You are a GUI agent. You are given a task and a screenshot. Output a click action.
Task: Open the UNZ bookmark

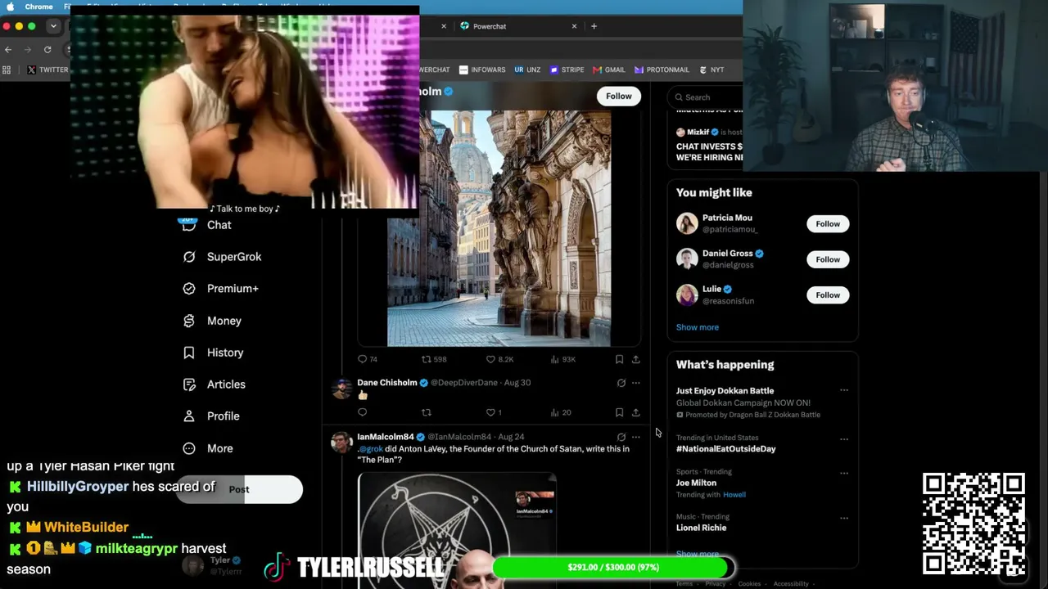527,70
